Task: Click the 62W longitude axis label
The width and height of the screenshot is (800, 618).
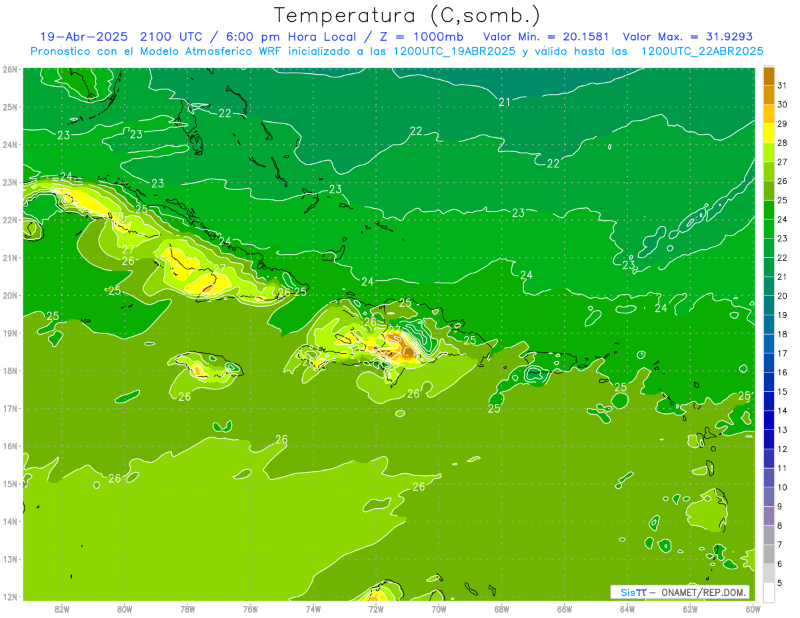Action: point(690,609)
